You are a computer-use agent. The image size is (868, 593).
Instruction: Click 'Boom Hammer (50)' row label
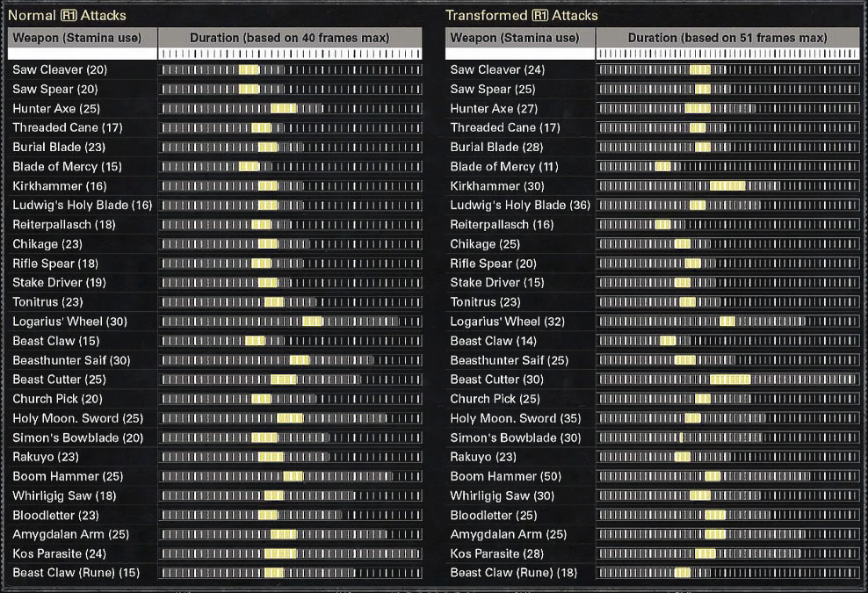(x=505, y=477)
